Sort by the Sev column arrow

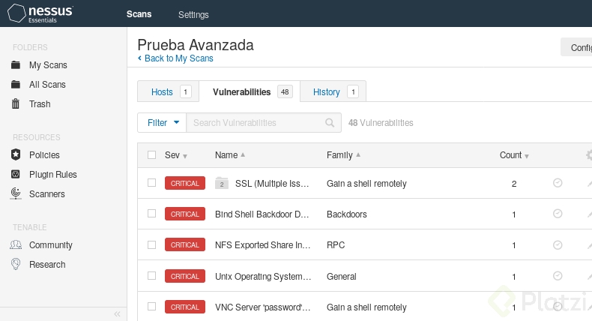click(x=185, y=156)
